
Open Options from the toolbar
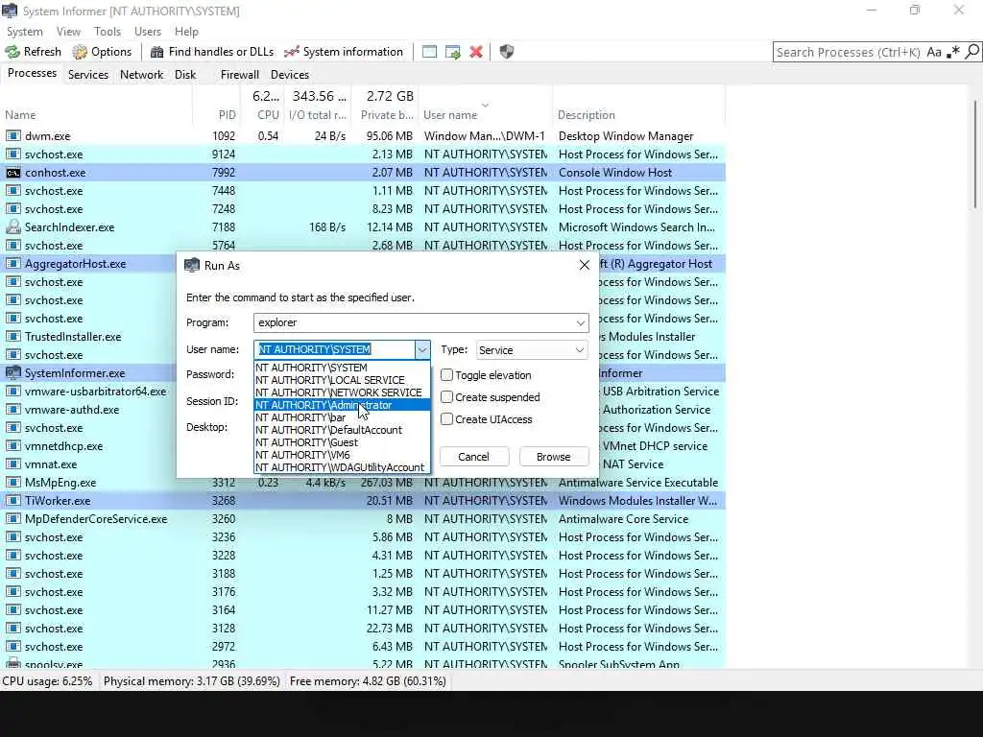pyautogui.click(x=102, y=52)
